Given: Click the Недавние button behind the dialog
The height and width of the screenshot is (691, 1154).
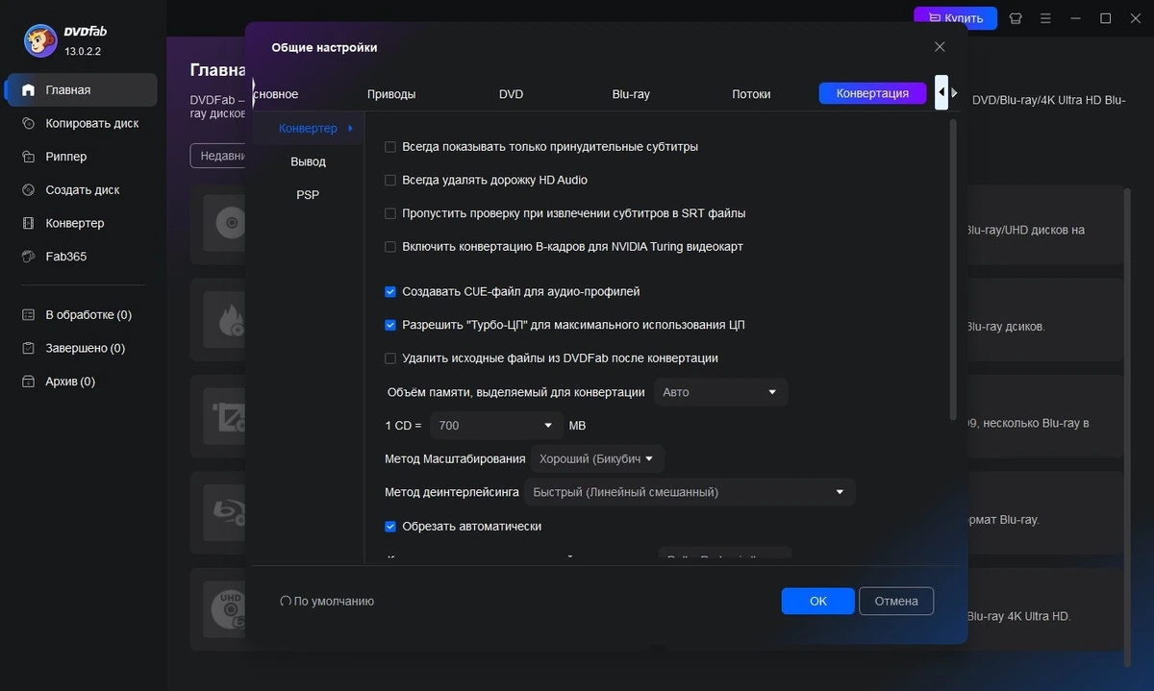Looking at the screenshot, I should coord(218,156).
